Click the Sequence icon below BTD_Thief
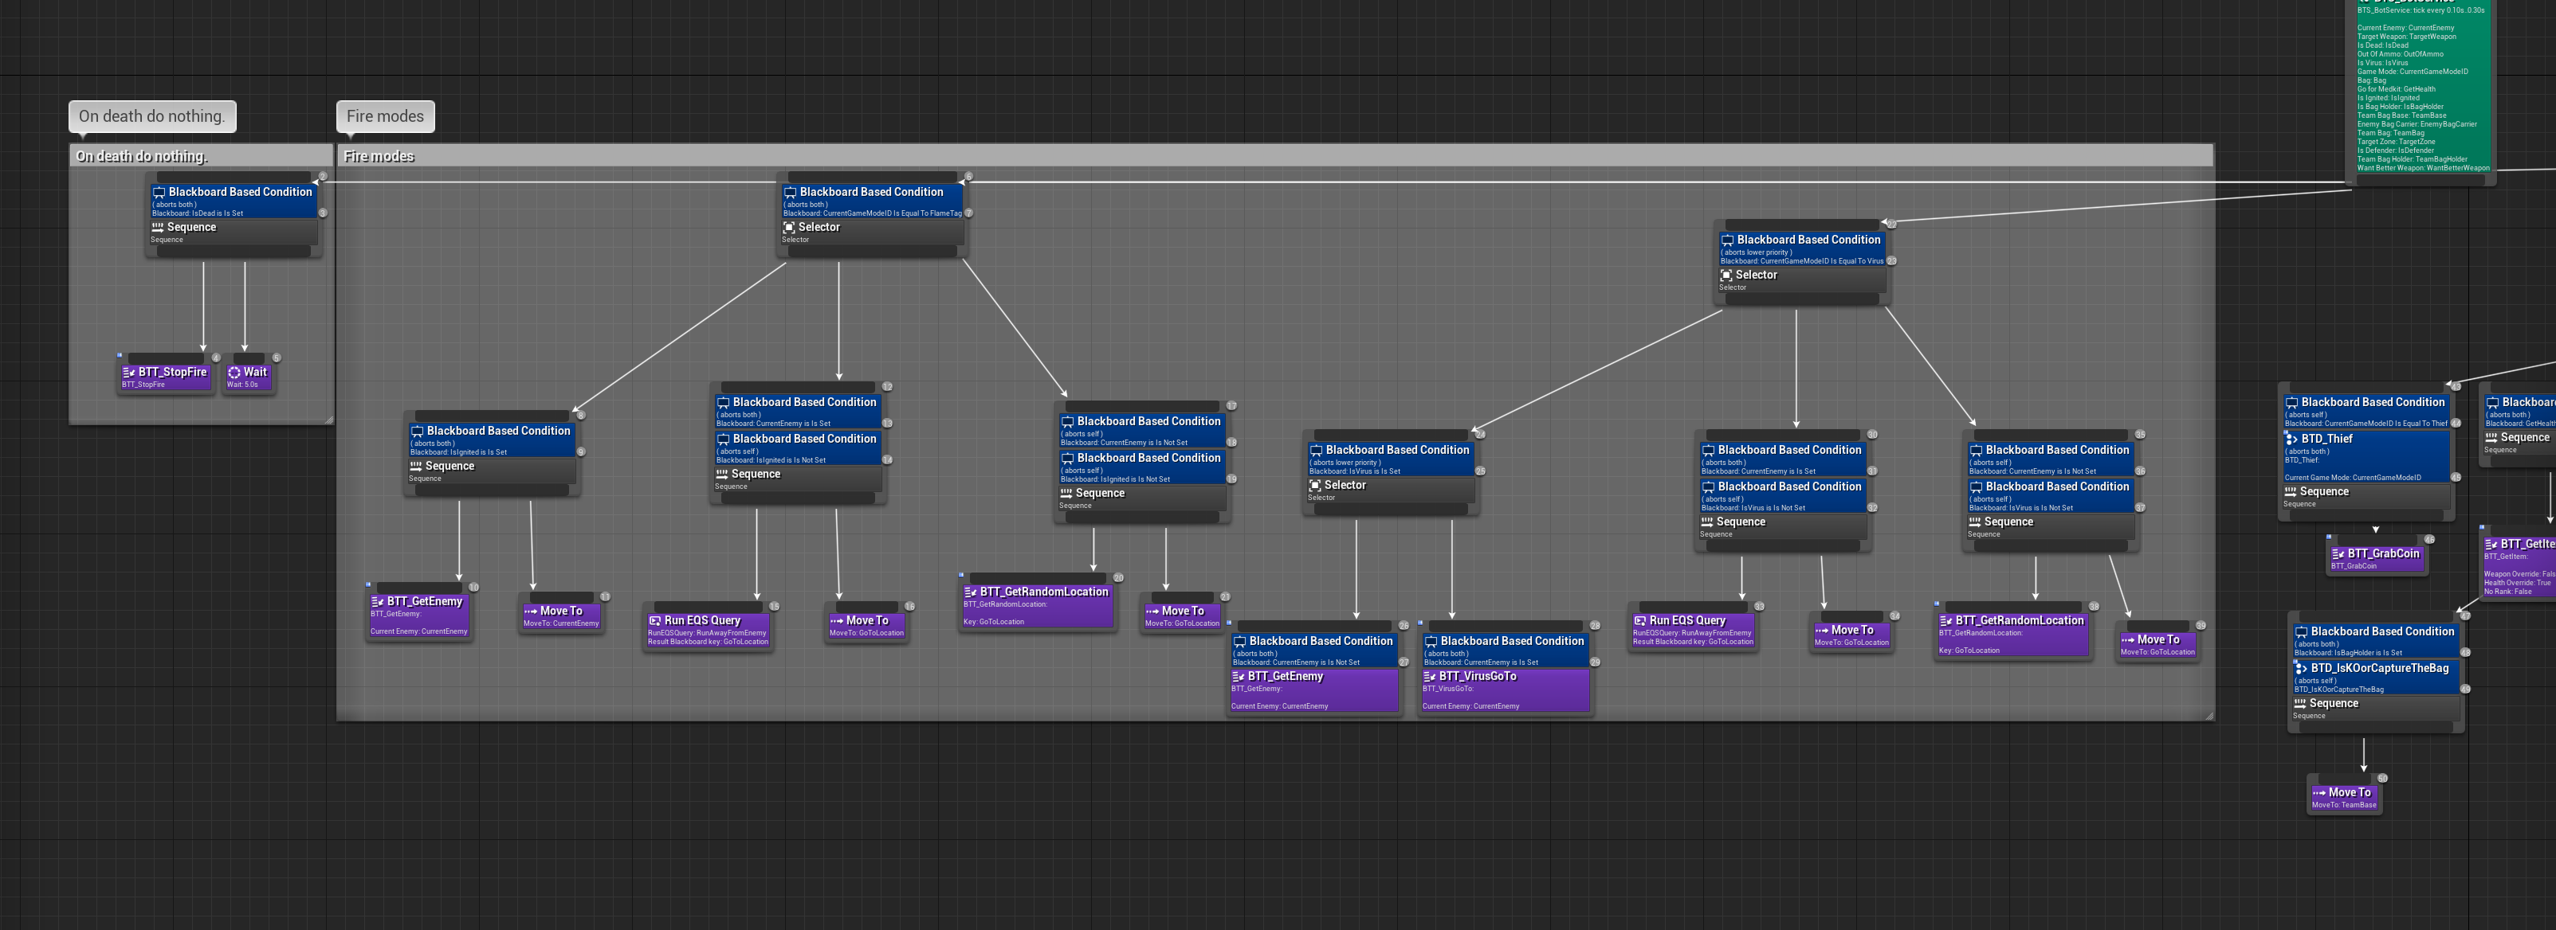Image resolution: width=2556 pixels, height=930 pixels. click(2290, 493)
